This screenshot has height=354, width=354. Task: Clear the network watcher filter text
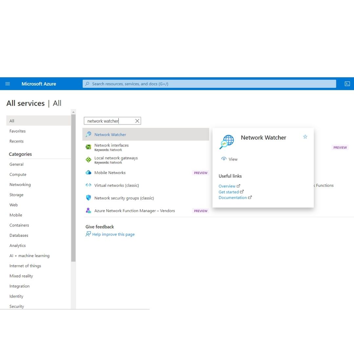coord(137,121)
